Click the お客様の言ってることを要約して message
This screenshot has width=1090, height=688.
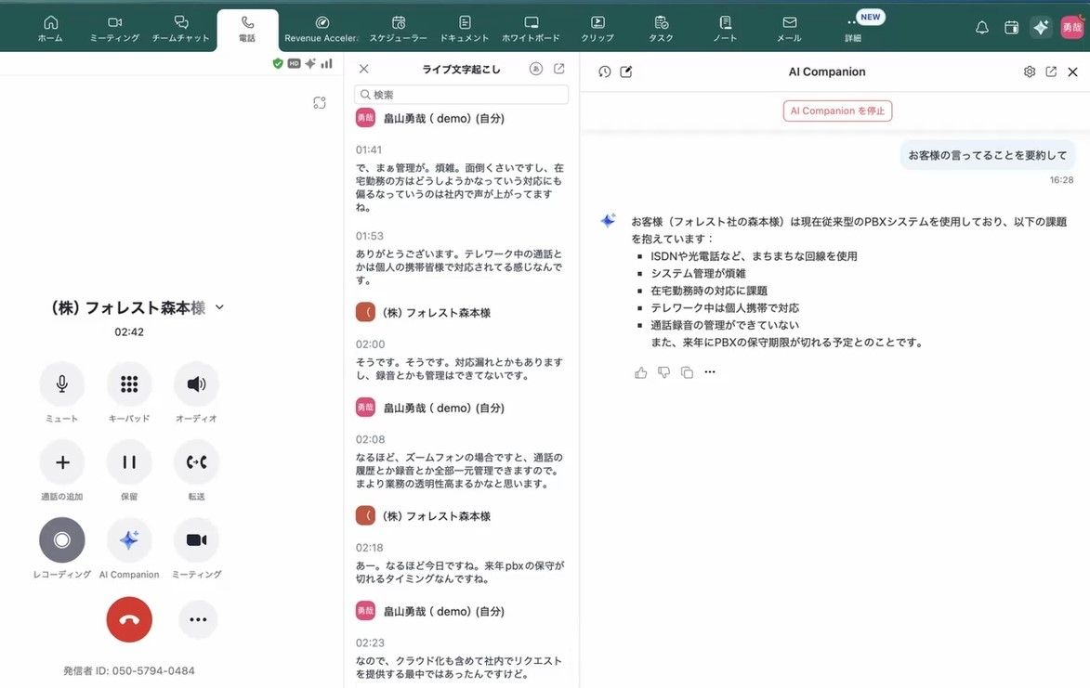coord(987,155)
